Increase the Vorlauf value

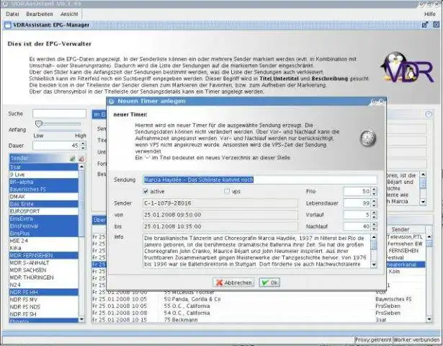click(375, 213)
